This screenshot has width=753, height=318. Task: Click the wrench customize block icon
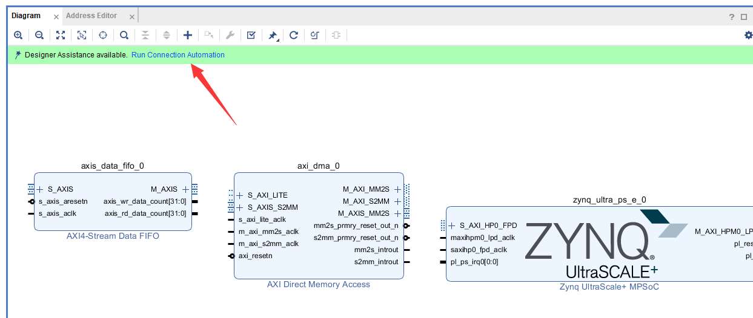[x=230, y=35]
